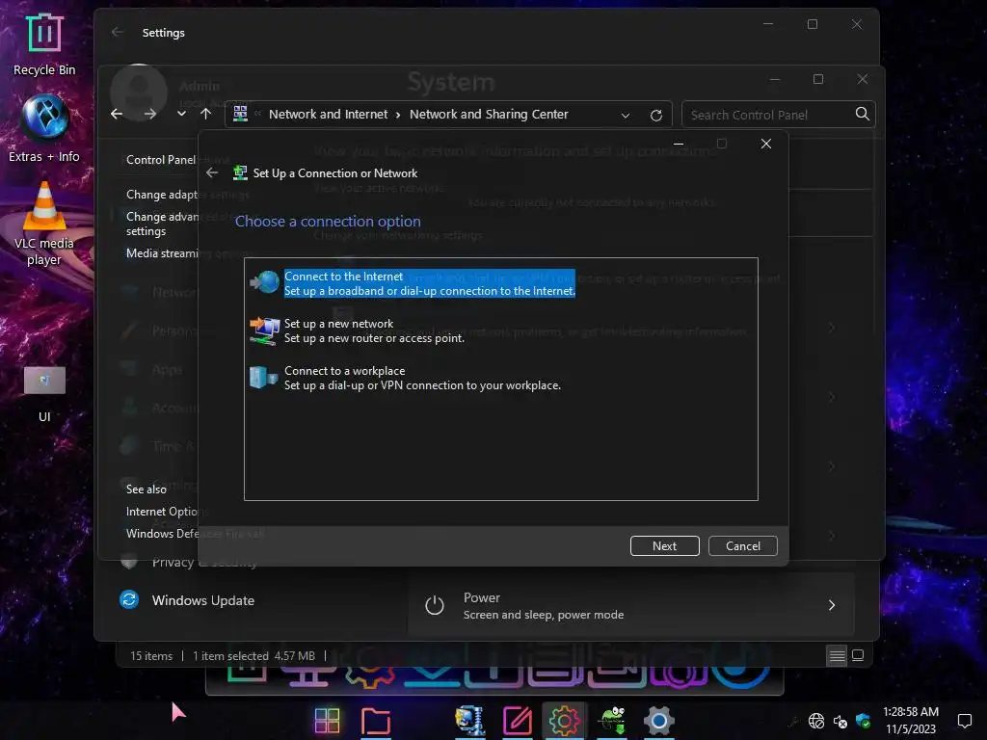Open Privacy & security in Settings sidebar

point(204,562)
